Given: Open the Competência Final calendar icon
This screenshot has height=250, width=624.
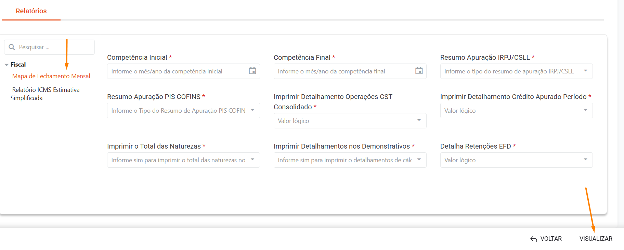Looking at the screenshot, I should coord(419,71).
